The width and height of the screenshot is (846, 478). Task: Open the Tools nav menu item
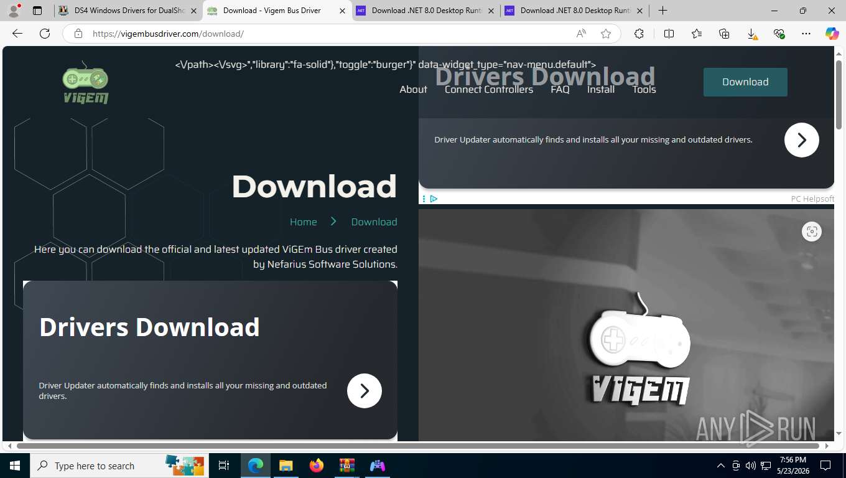pos(644,90)
